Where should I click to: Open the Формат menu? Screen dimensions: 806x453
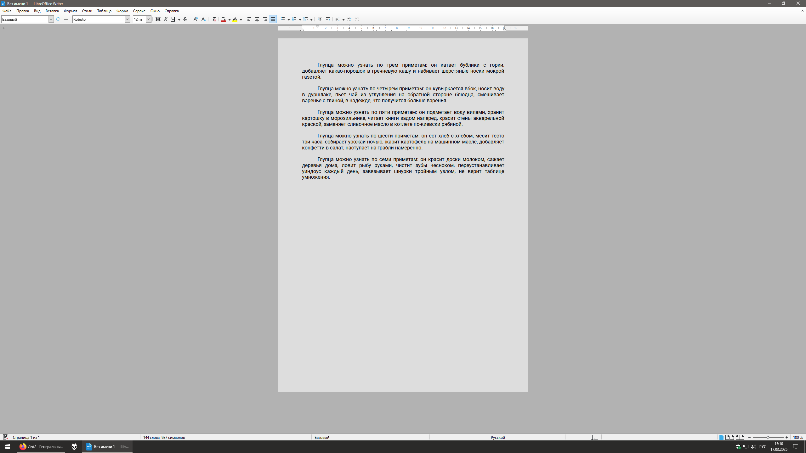70,11
